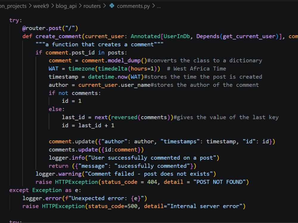Click the '# West Africa Time' comment
The height and width of the screenshot is (223, 298).
tap(196, 69)
